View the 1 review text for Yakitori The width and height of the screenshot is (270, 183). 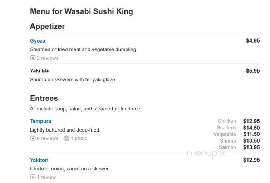point(46,177)
